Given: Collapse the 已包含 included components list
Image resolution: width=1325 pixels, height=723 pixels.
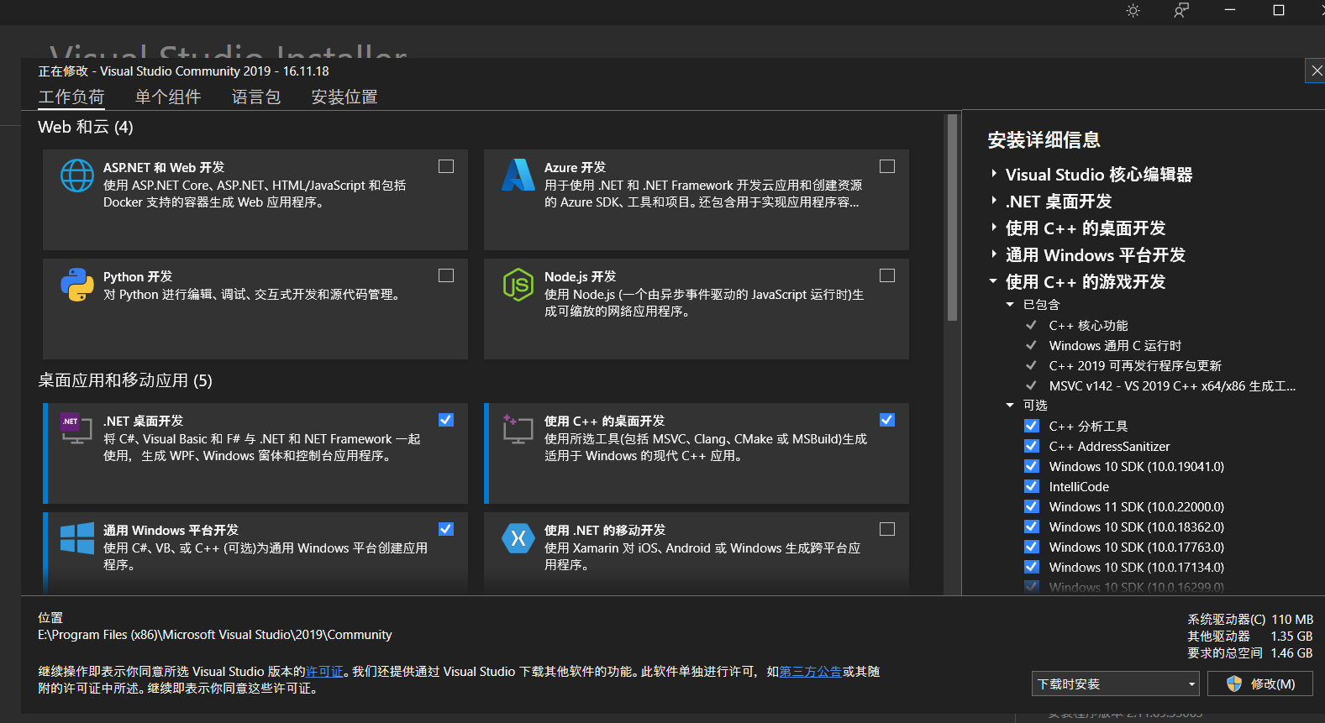Looking at the screenshot, I should [x=1010, y=304].
